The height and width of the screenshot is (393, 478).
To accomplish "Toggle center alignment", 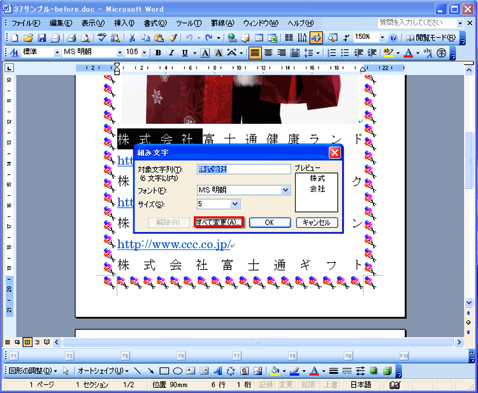I will (x=268, y=53).
